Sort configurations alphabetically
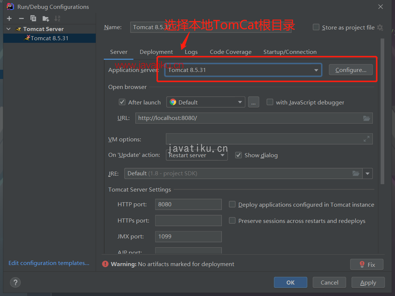Viewport: 395px width, 296px height. pyautogui.click(x=57, y=18)
